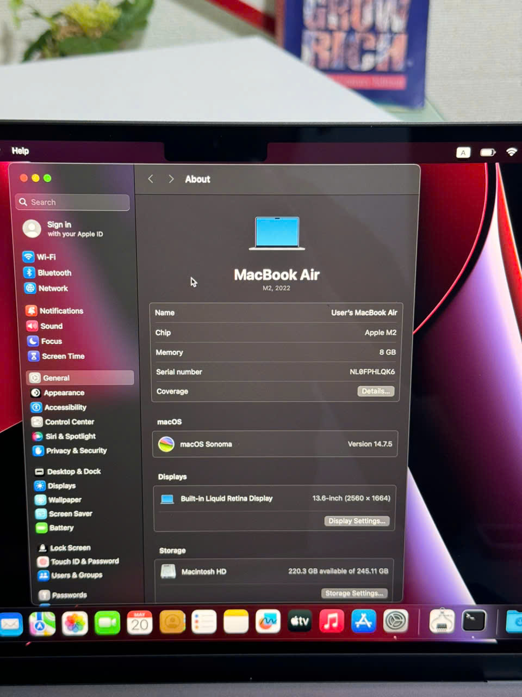Open Accessibility settings in sidebar
Image resolution: width=522 pixels, height=697 pixels.
59,407
